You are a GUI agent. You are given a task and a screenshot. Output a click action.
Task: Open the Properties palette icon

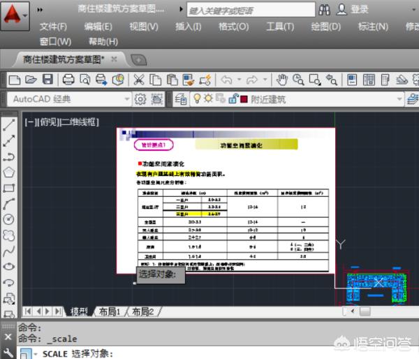(352, 80)
